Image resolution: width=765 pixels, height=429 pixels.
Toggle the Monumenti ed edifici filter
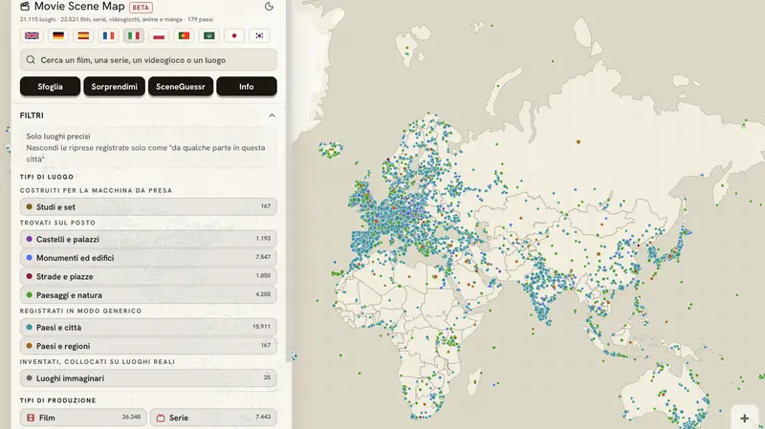(148, 257)
